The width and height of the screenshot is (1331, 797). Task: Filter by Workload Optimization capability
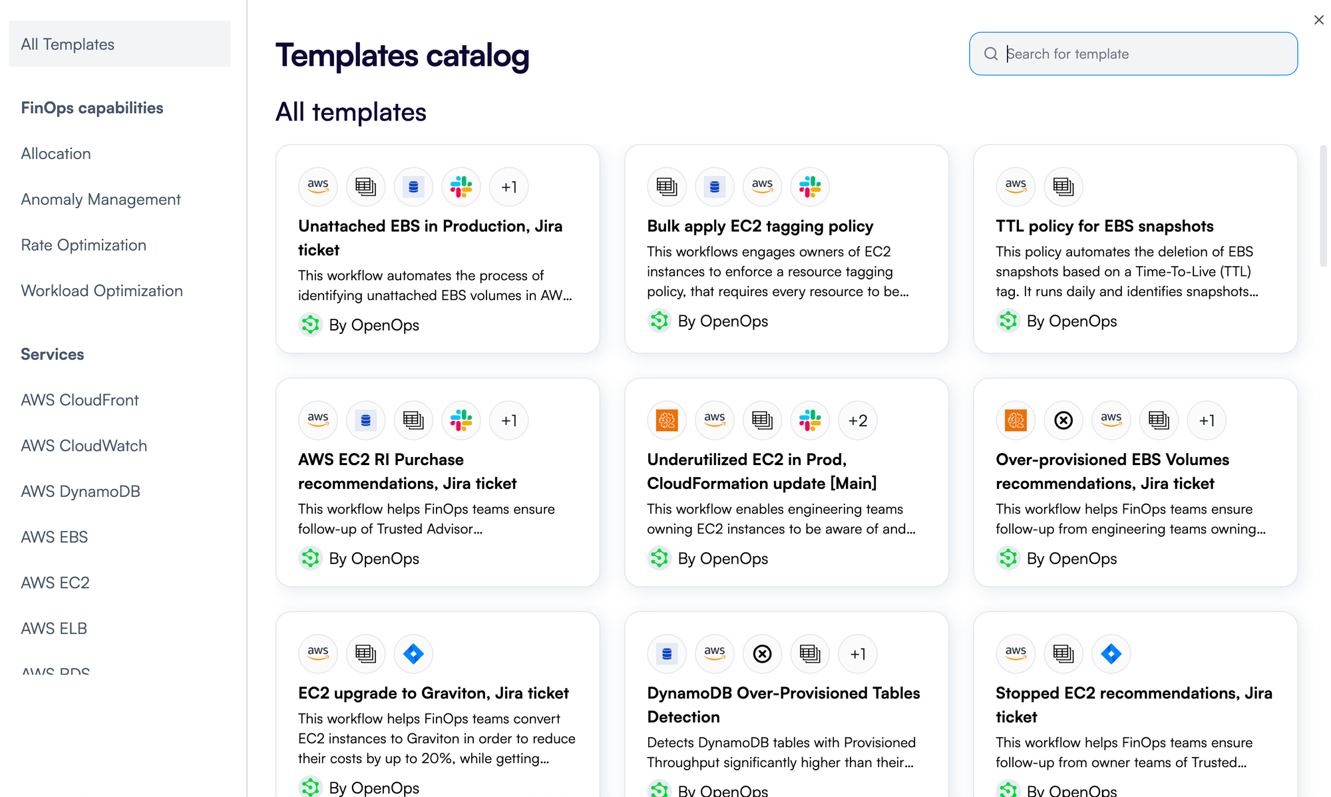[102, 291]
